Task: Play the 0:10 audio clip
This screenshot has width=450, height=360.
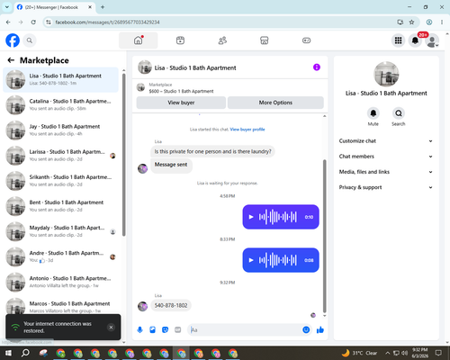Action: pos(251,217)
